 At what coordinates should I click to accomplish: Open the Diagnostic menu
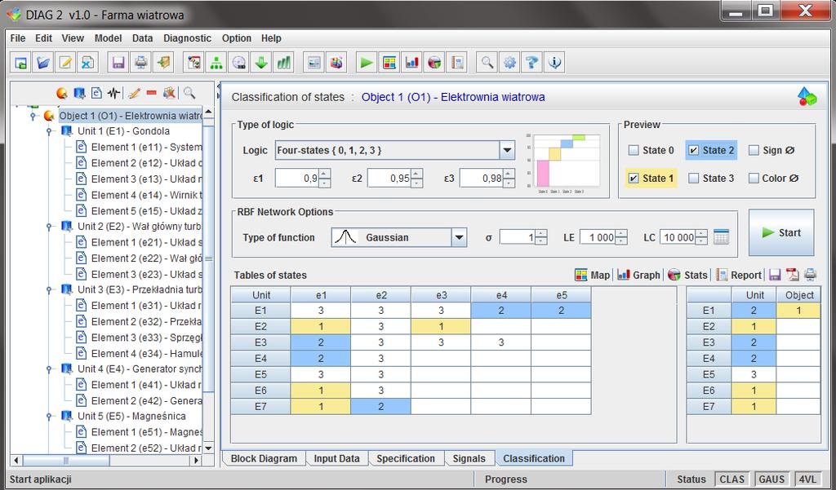pos(187,38)
